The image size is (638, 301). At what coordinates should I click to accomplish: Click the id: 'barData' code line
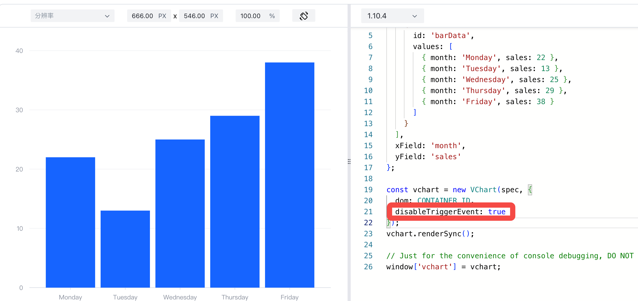444,35
